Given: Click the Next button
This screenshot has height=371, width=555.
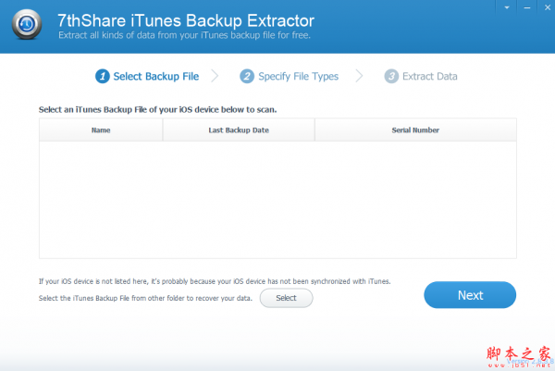Looking at the screenshot, I should 470,295.
